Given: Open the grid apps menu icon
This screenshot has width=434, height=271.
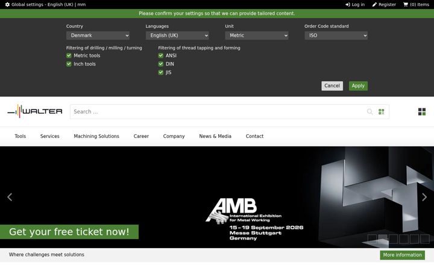Looking at the screenshot, I should point(422,112).
